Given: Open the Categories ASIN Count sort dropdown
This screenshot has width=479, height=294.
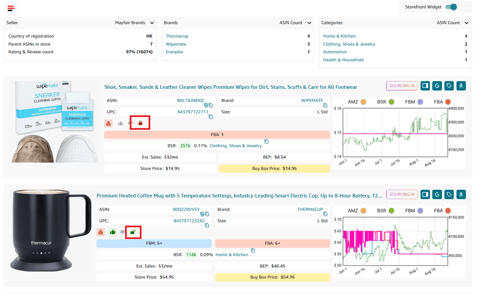Looking at the screenshot, I should (x=467, y=23).
